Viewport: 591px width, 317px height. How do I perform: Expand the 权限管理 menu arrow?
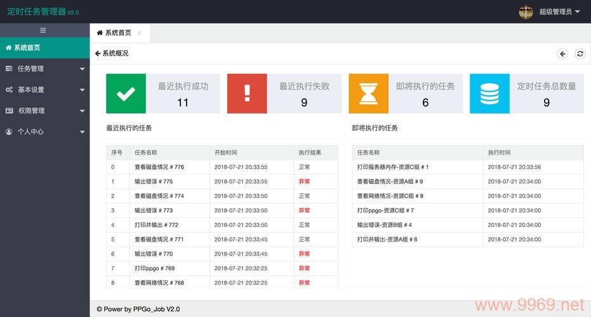tap(82, 111)
